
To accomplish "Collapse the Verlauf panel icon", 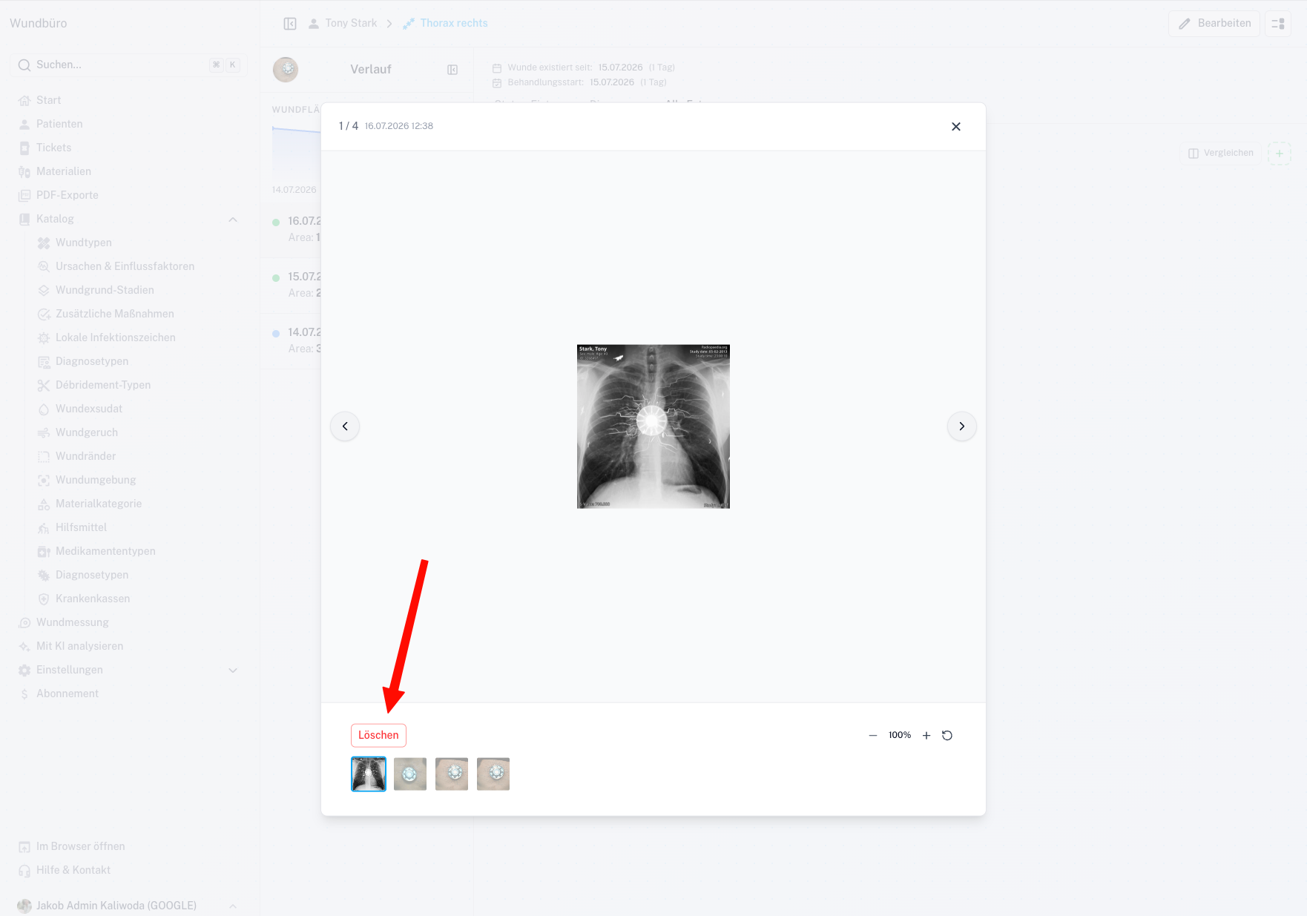I will coord(452,70).
